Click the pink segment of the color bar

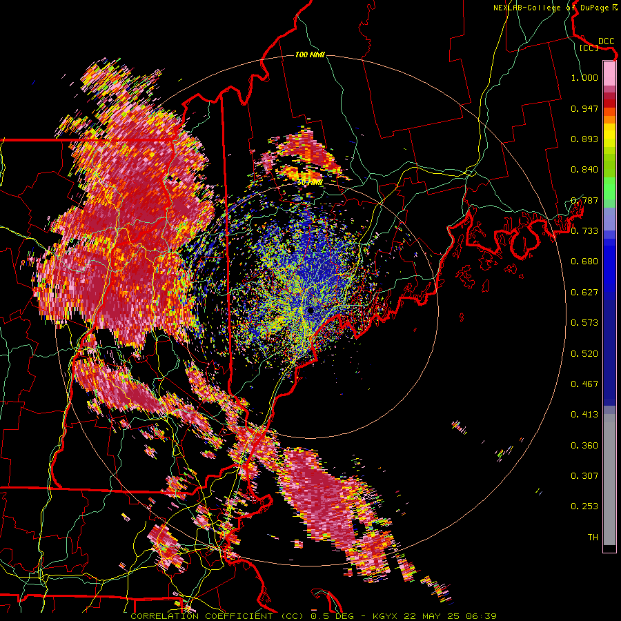click(x=609, y=73)
